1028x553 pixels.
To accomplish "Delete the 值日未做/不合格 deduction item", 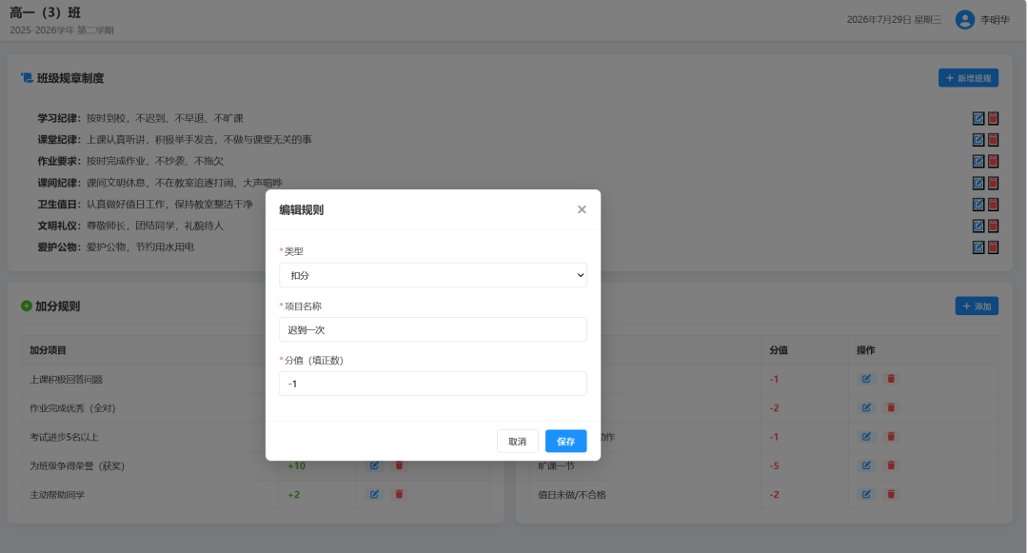I will (x=891, y=494).
